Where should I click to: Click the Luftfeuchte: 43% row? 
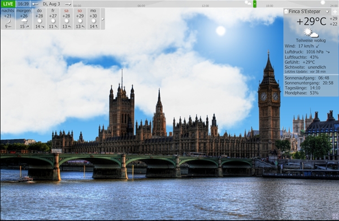pyautogui.click(x=301, y=57)
